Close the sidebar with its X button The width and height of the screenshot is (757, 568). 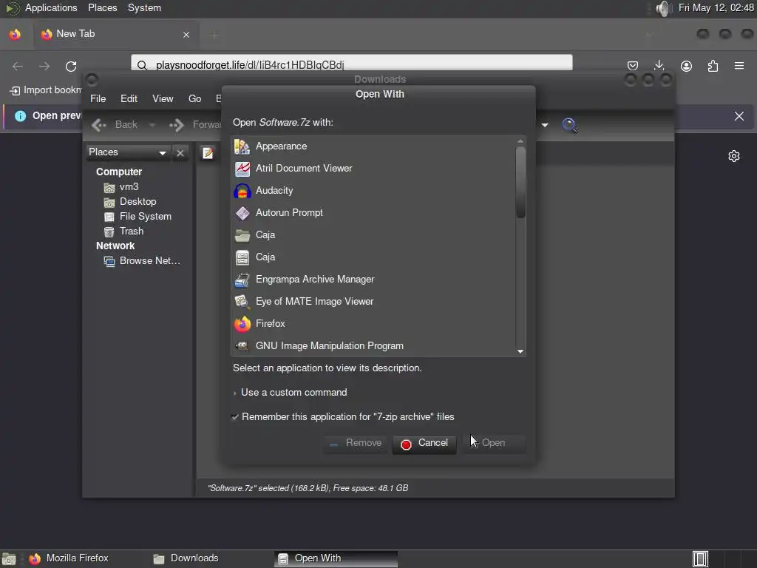pyautogui.click(x=180, y=153)
